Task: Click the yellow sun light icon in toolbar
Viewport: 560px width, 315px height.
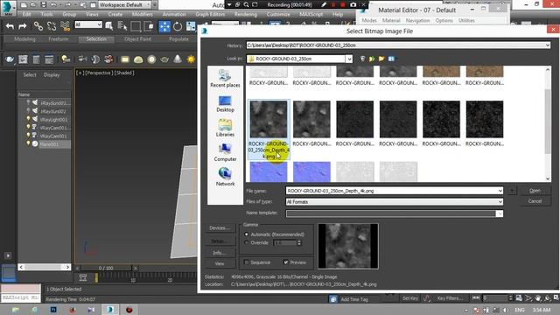Action: 191,59
